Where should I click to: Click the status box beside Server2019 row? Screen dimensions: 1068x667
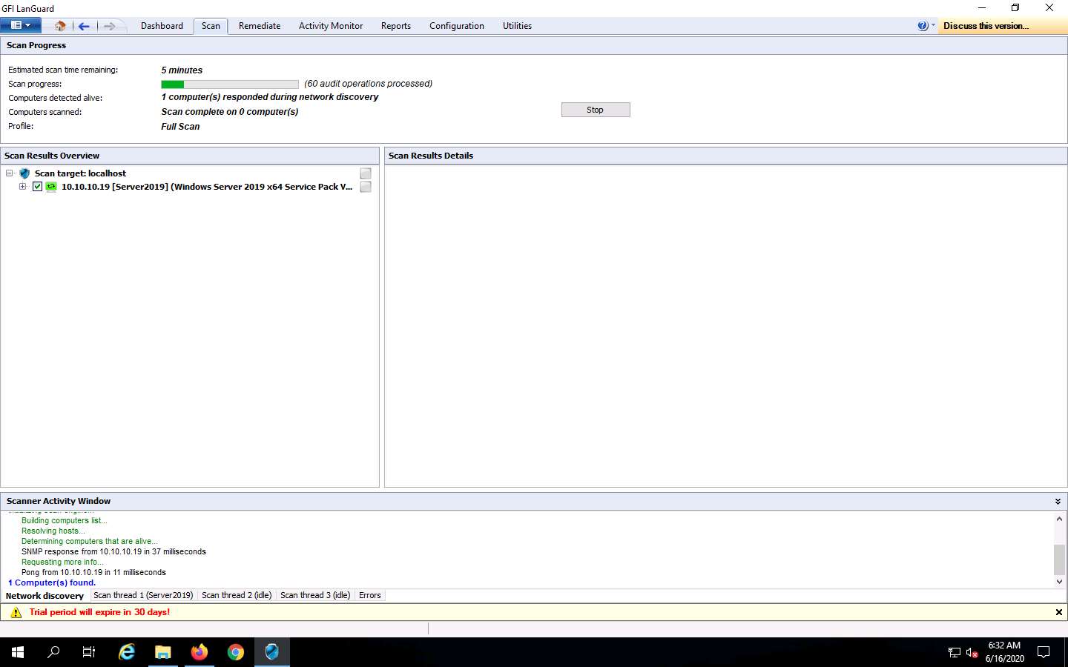(366, 187)
